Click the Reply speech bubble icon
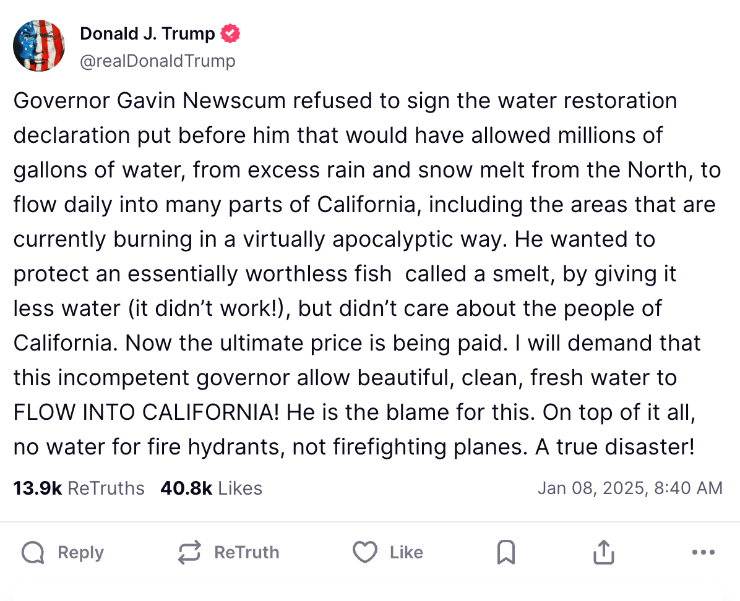This screenshot has height=601, width=740. [33, 552]
